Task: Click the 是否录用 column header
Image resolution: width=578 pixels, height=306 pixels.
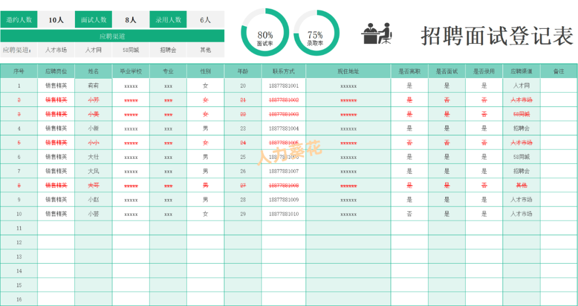Action: click(484, 72)
